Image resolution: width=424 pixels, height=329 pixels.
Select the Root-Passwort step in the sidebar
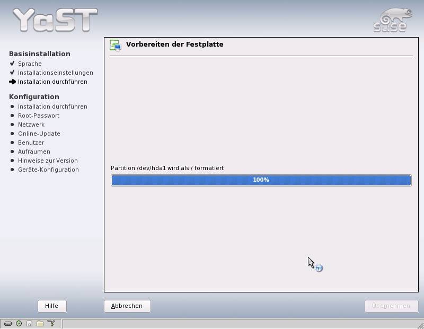38,115
